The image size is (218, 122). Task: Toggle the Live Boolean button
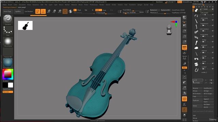pyautogui.click(x=29, y=12)
